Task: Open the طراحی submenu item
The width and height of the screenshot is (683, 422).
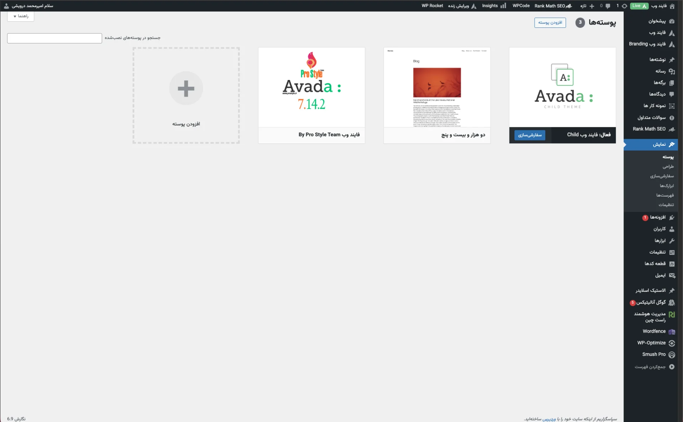Action: (668, 166)
